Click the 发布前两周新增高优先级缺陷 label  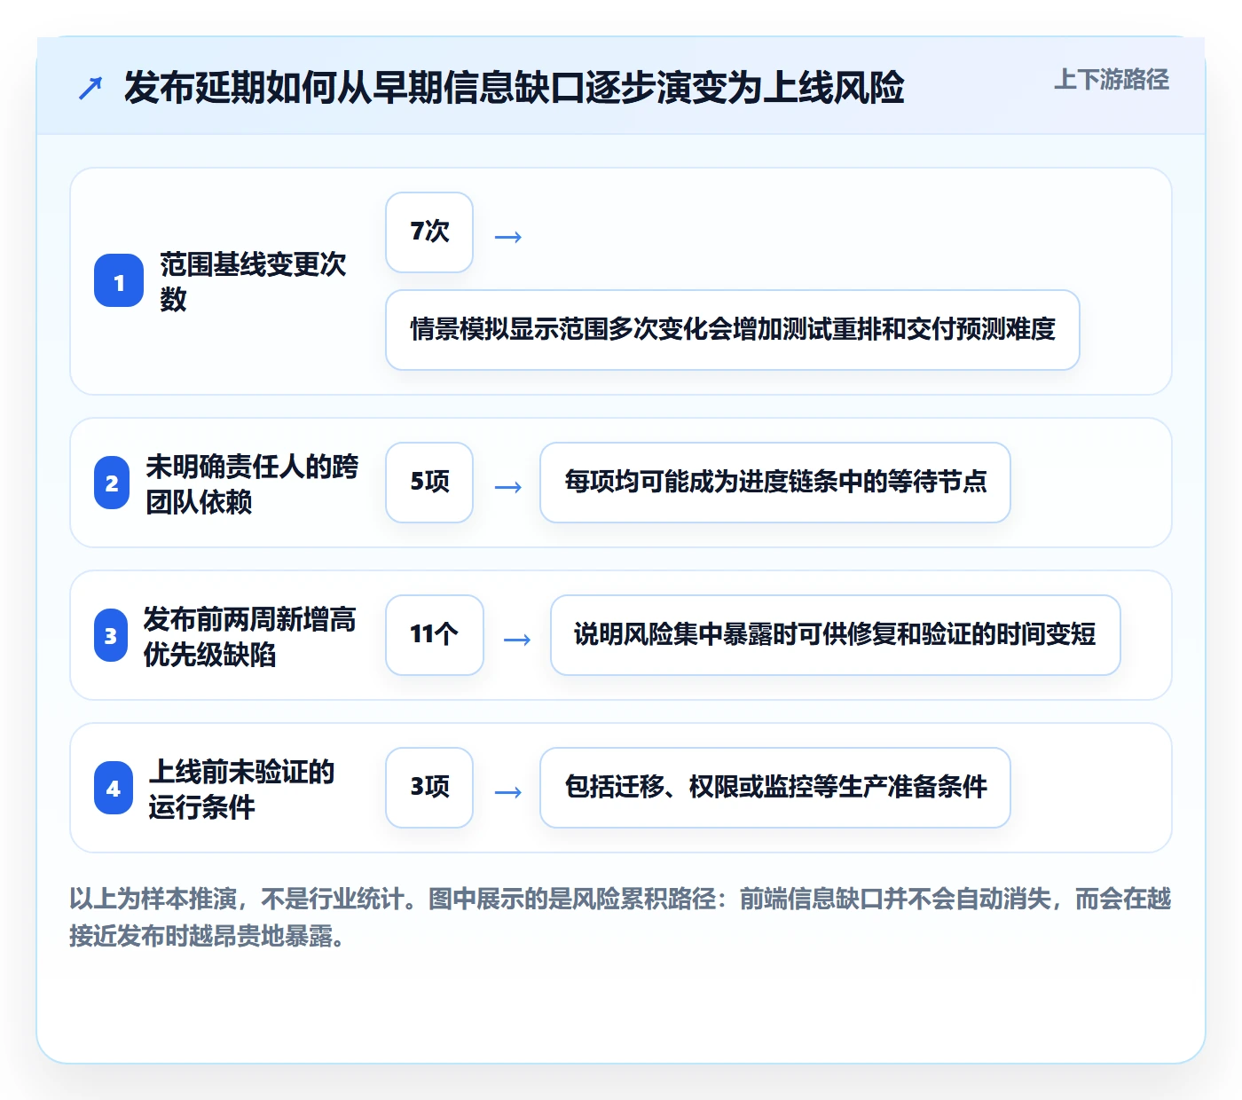tap(250, 636)
